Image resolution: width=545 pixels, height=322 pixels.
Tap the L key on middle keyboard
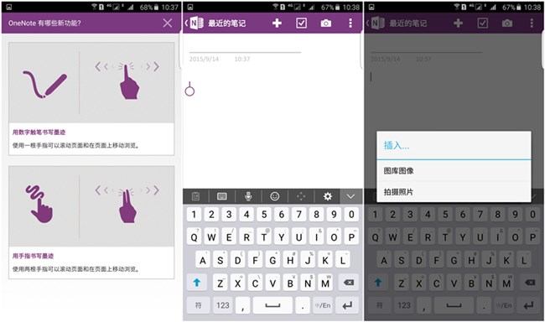[343, 260]
